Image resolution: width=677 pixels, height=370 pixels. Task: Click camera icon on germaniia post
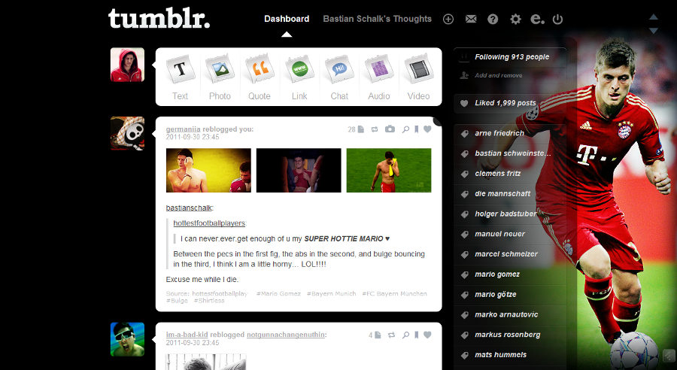[390, 129]
